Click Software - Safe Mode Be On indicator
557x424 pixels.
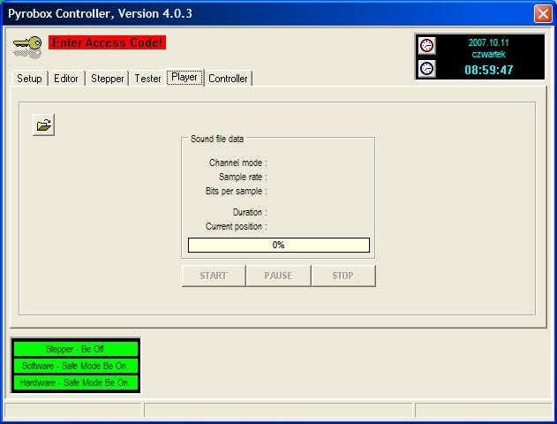click(75, 366)
